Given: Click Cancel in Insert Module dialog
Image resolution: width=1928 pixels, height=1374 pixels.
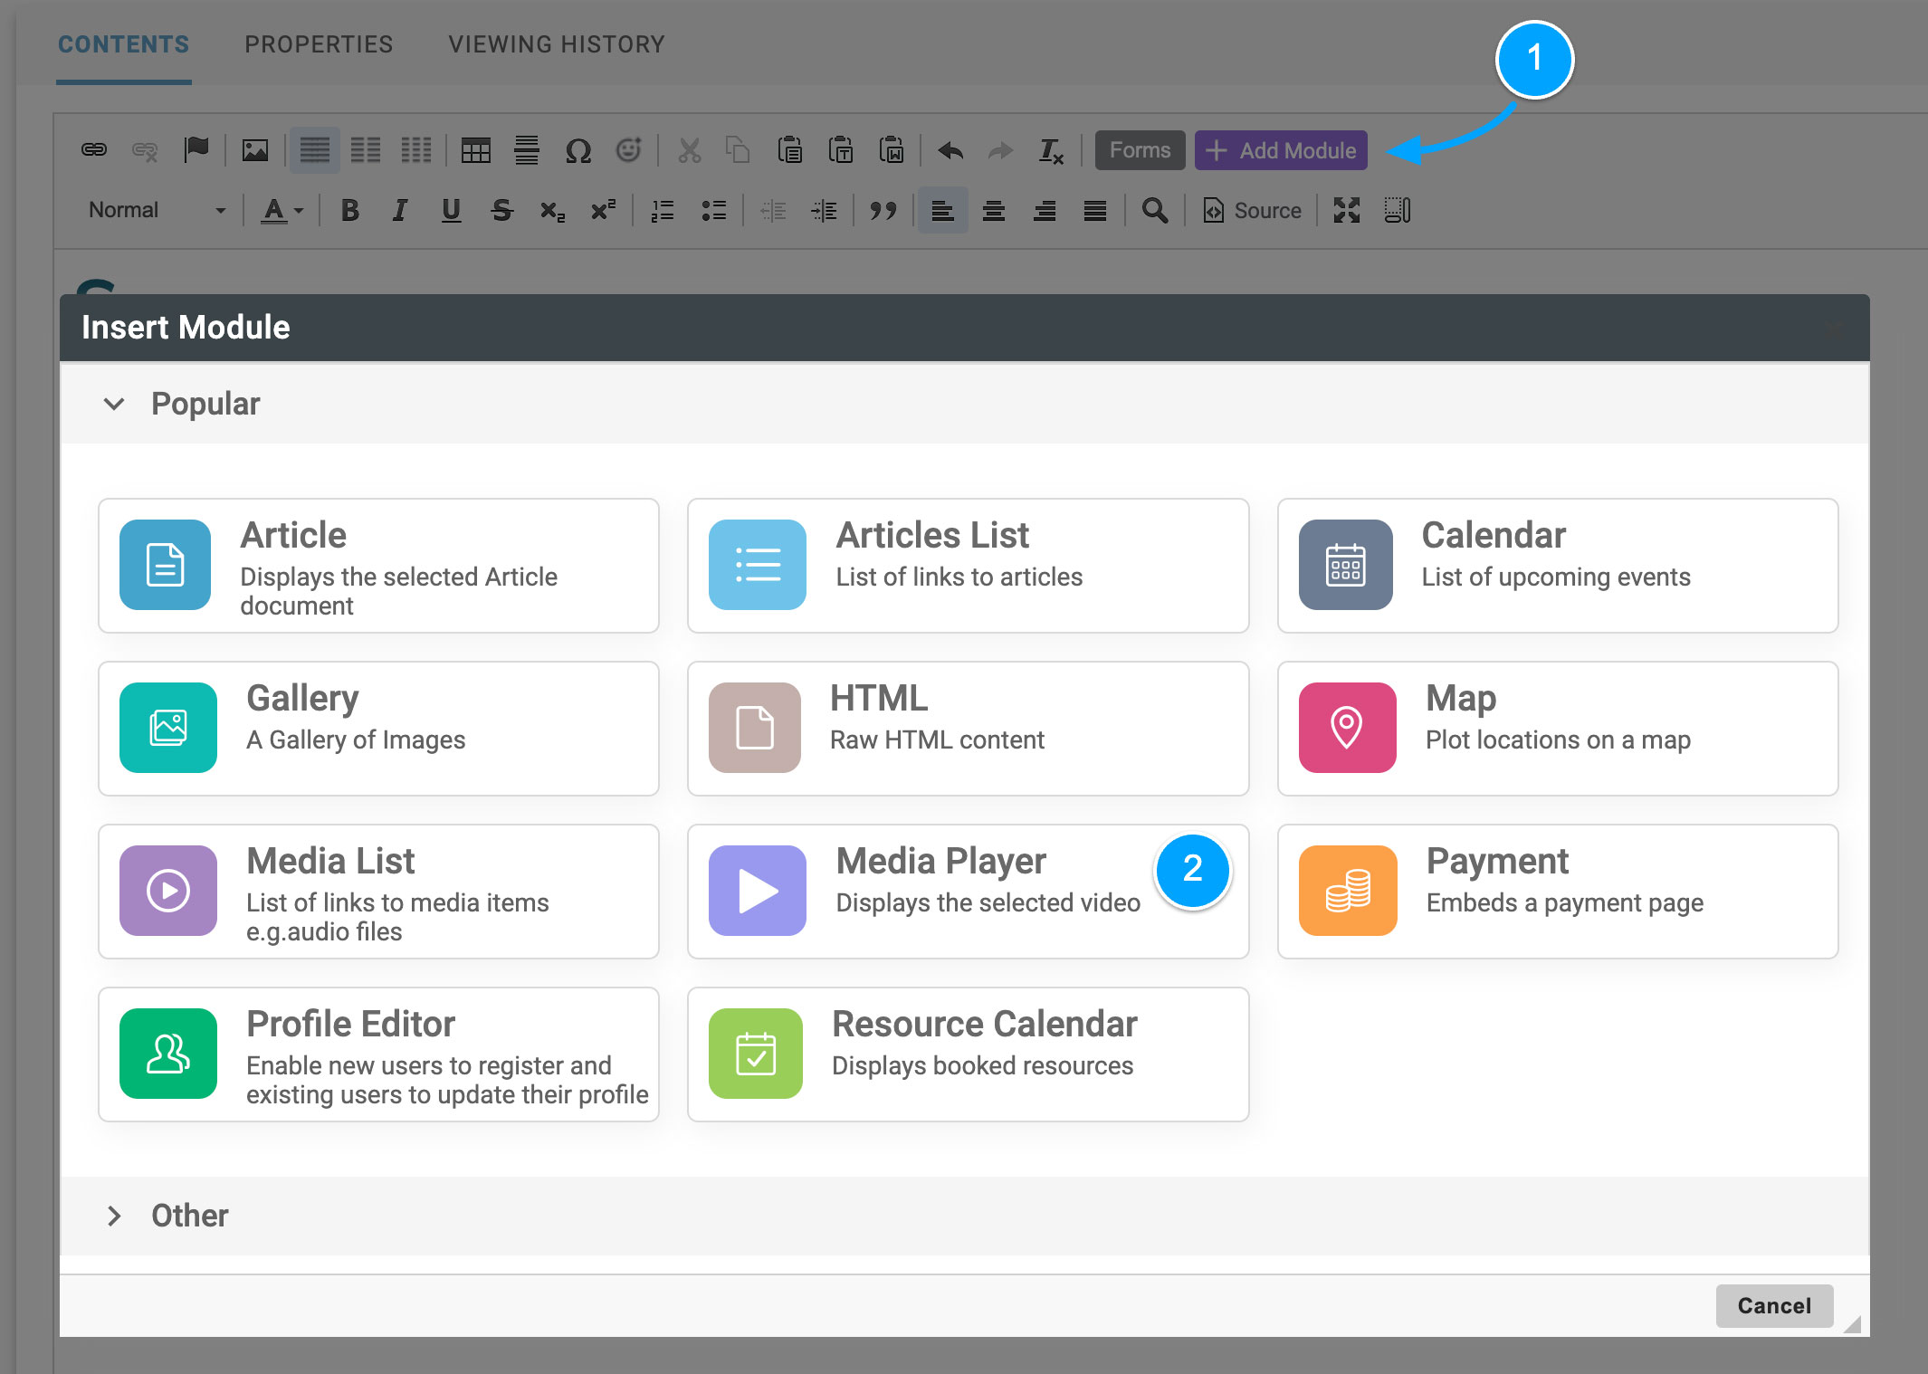Looking at the screenshot, I should [x=1773, y=1305].
